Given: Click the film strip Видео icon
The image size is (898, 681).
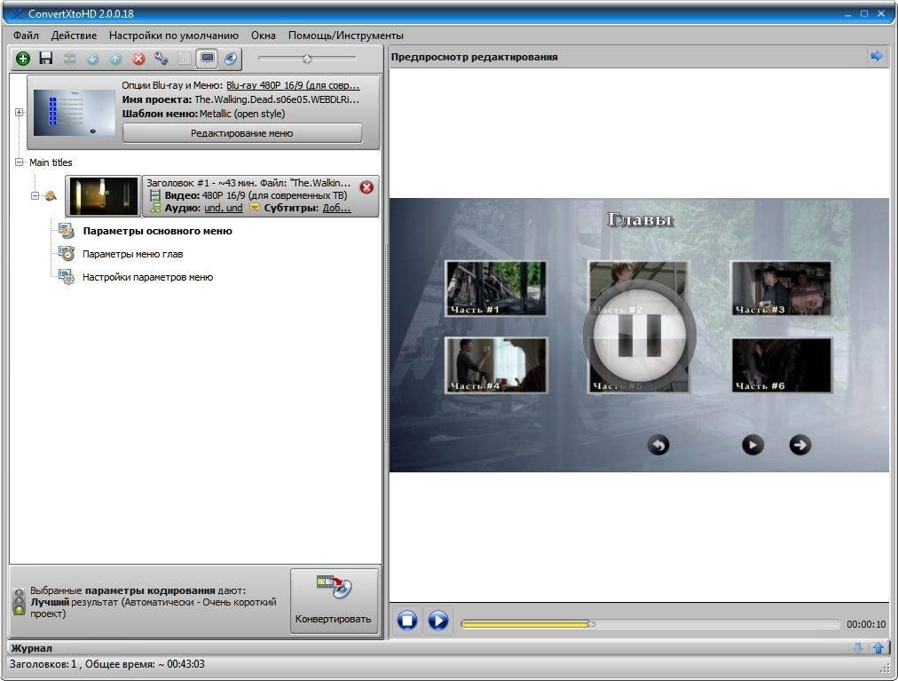Looking at the screenshot, I should (x=155, y=195).
